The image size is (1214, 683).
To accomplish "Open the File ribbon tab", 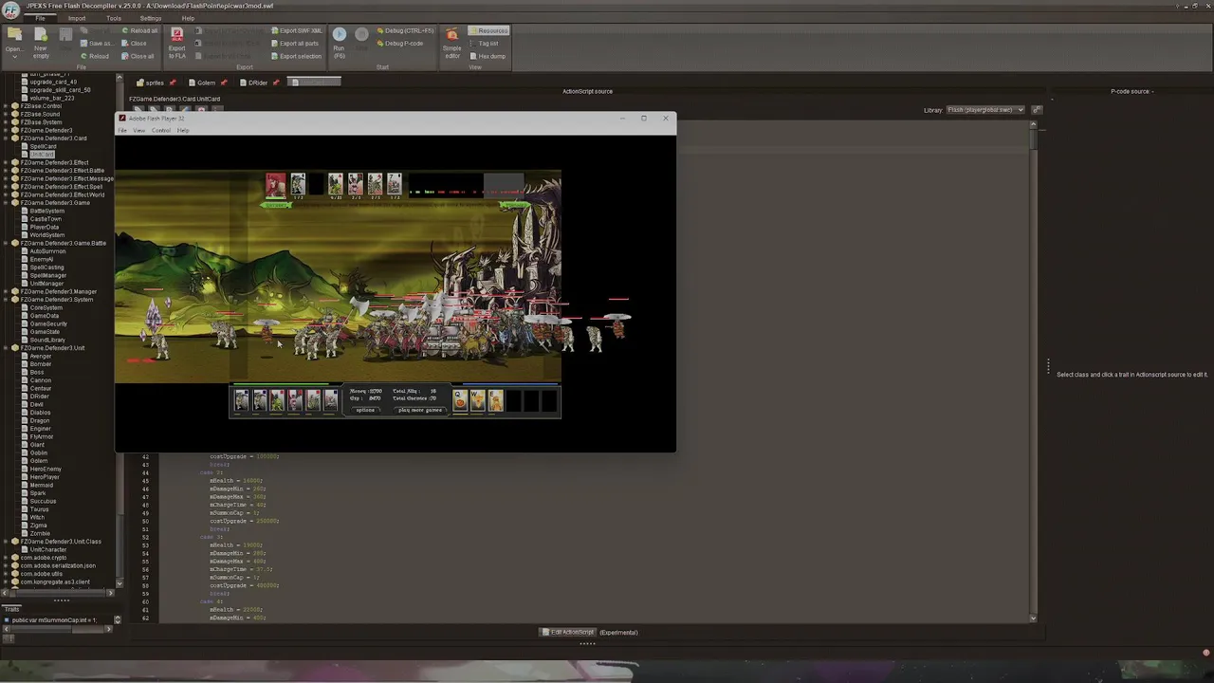I will (x=40, y=18).
